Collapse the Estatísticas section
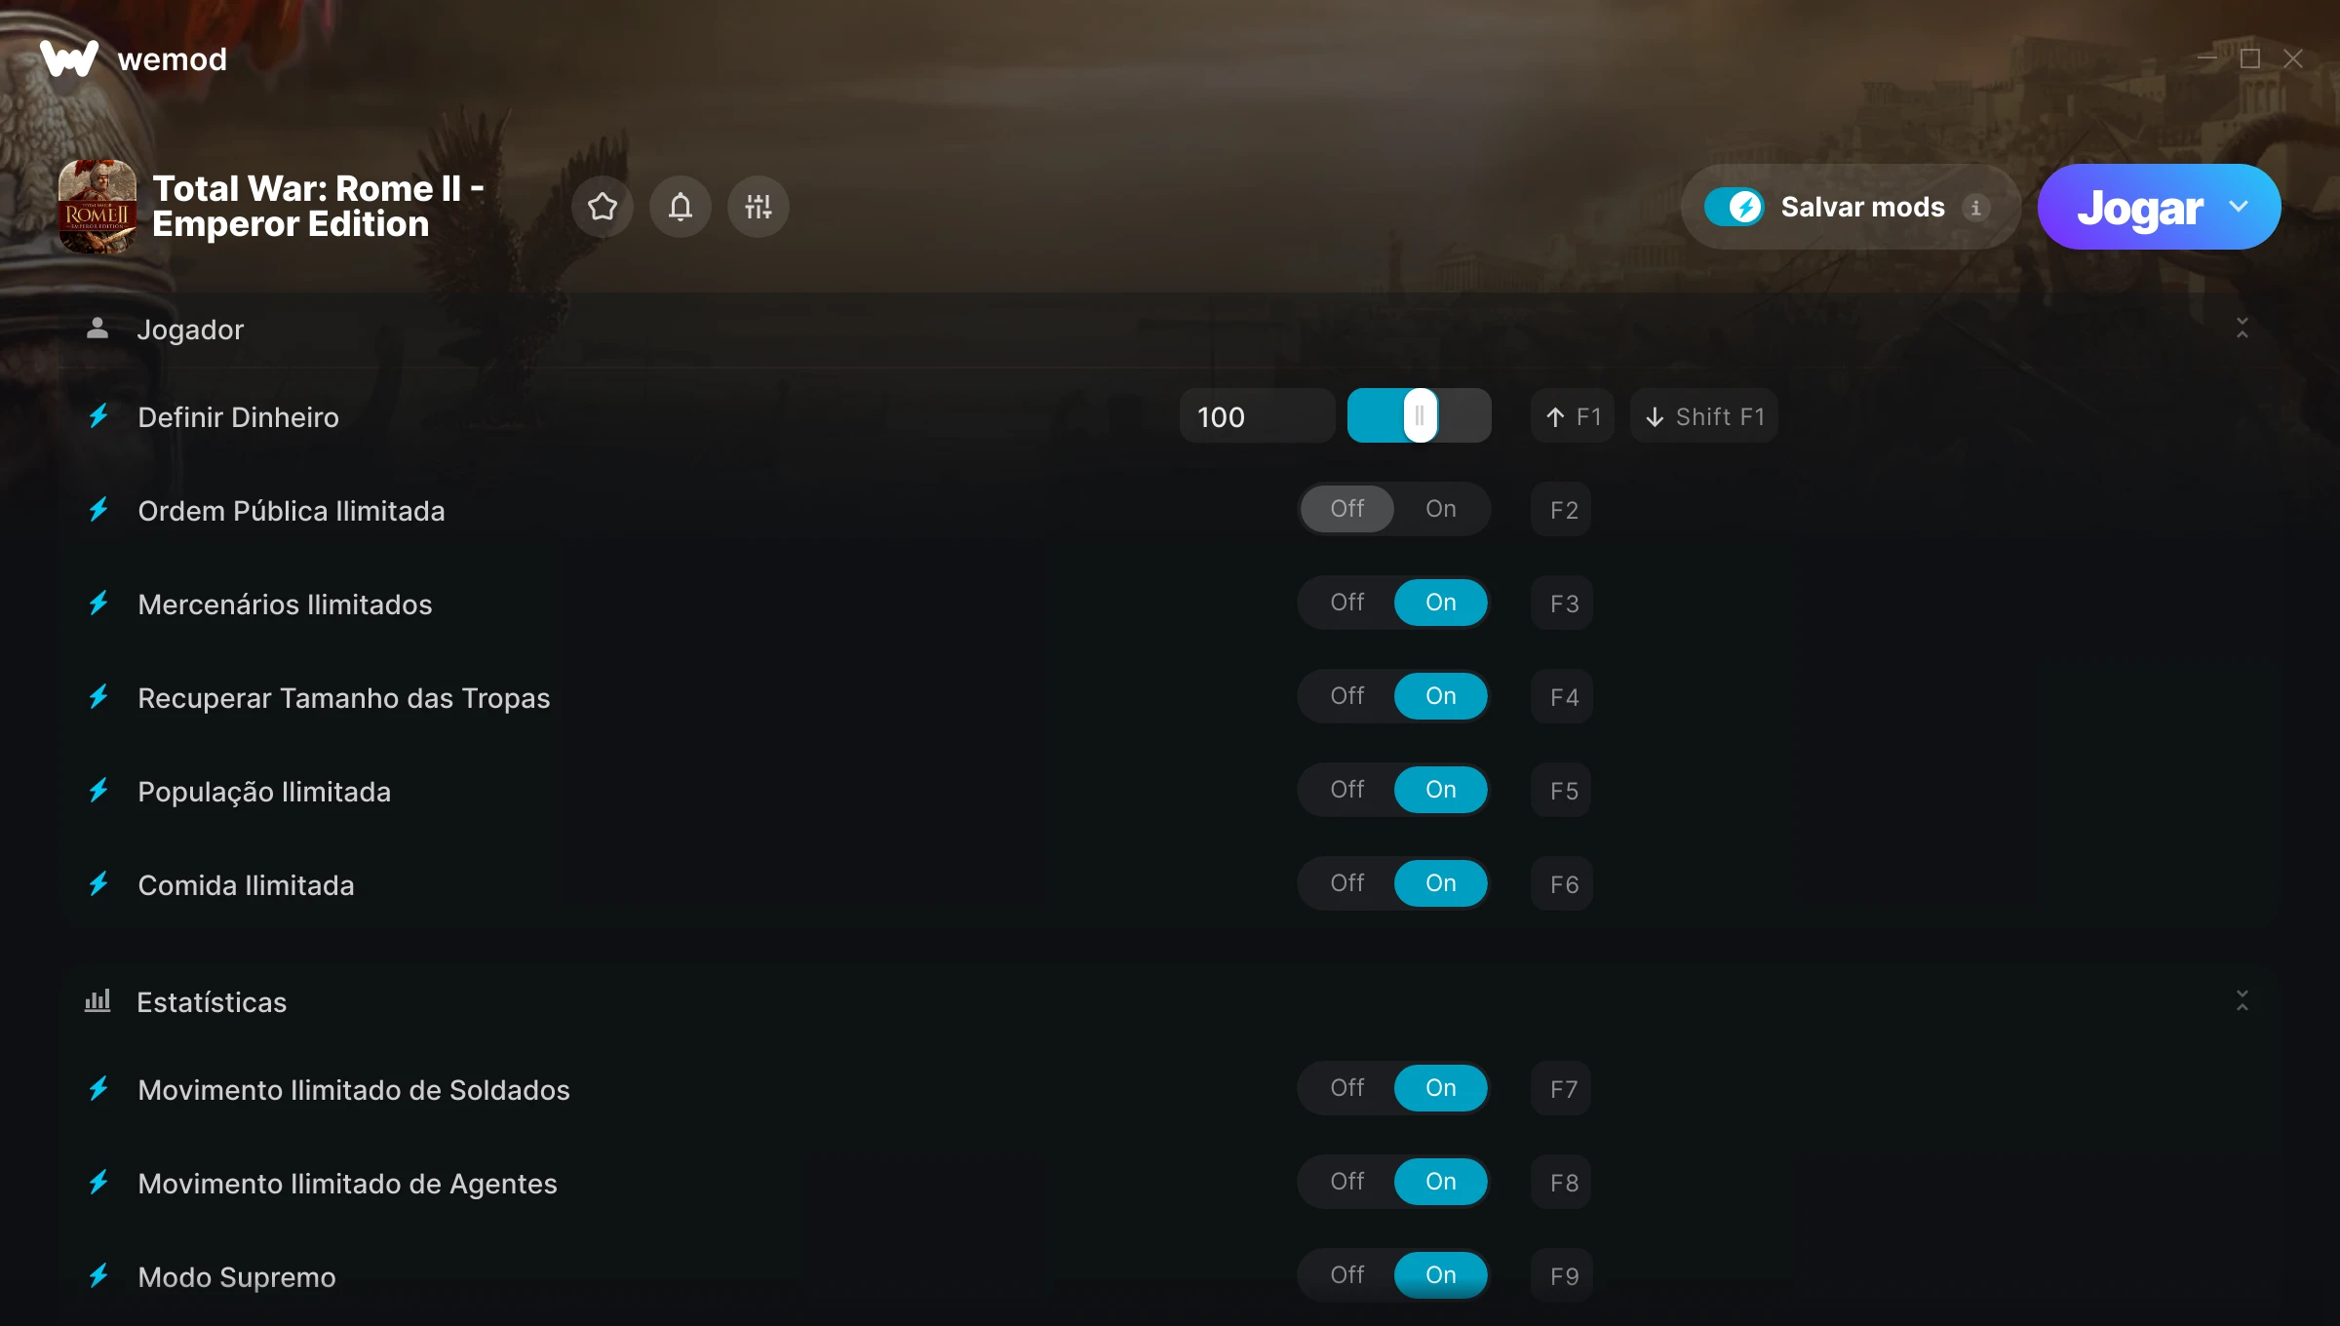2340x1326 pixels. pos(2242,1000)
